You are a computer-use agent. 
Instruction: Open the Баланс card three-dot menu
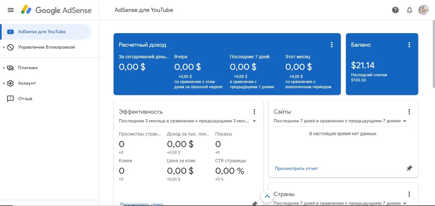[x=409, y=45]
